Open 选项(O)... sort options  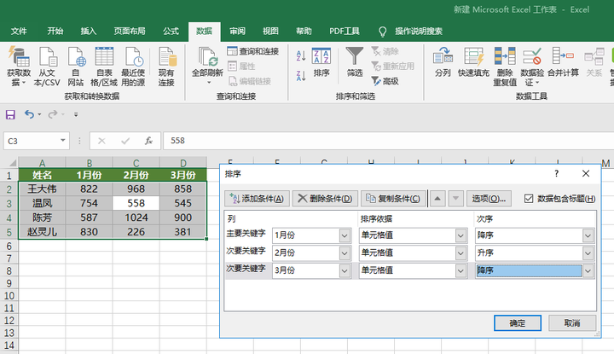489,199
